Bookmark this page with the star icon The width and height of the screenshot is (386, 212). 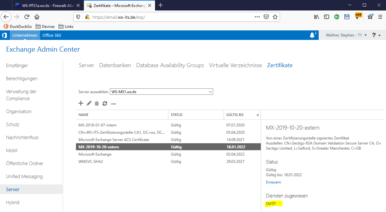coord(275,17)
